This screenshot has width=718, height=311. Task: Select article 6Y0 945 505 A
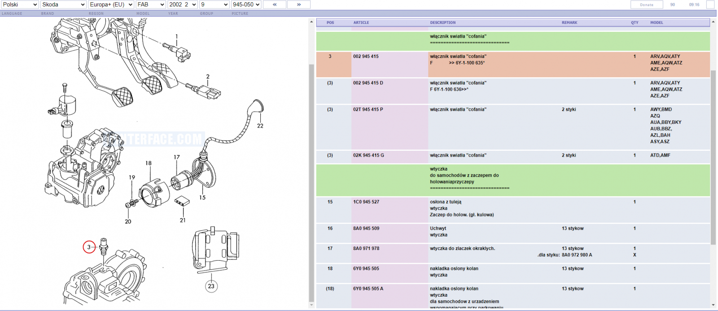pyautogui.click(x=368, y=289)
